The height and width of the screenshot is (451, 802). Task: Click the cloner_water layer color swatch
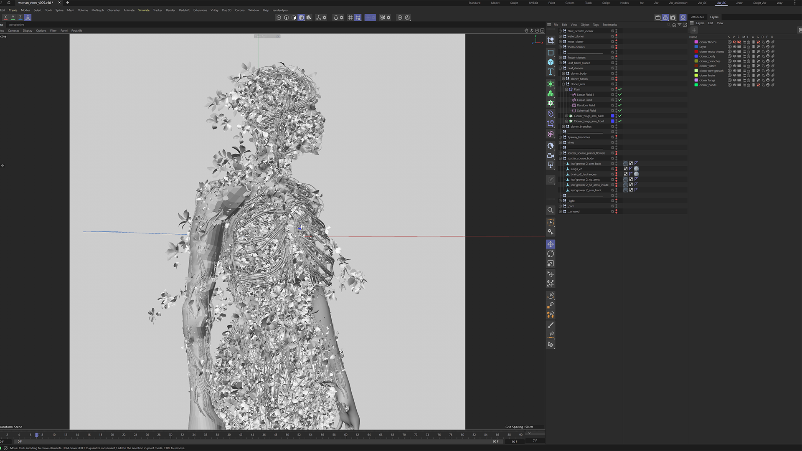coord(696,66)
